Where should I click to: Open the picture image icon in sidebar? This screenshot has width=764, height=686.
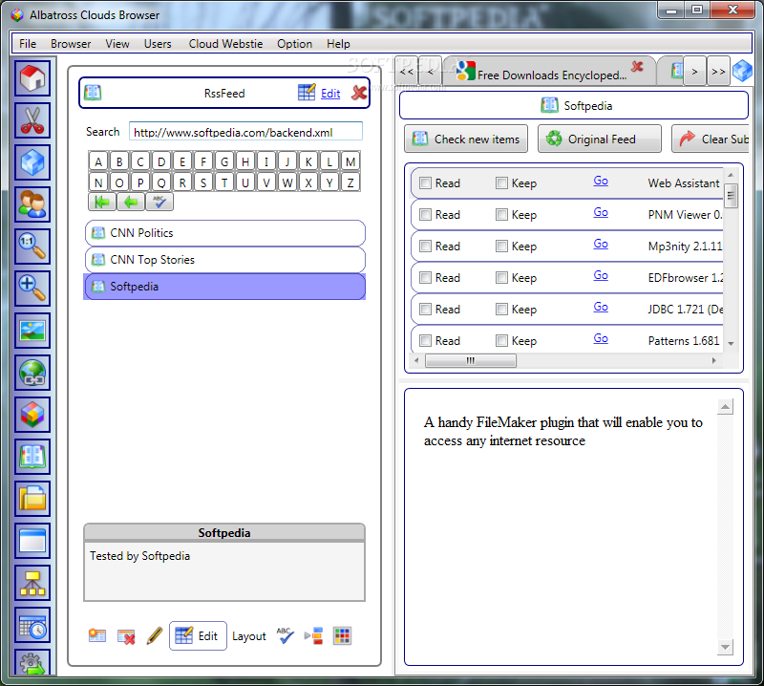pyautogui.click(x=32, y=330)
